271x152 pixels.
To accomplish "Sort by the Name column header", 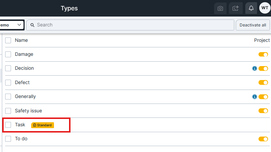I will tap(21, 40).
